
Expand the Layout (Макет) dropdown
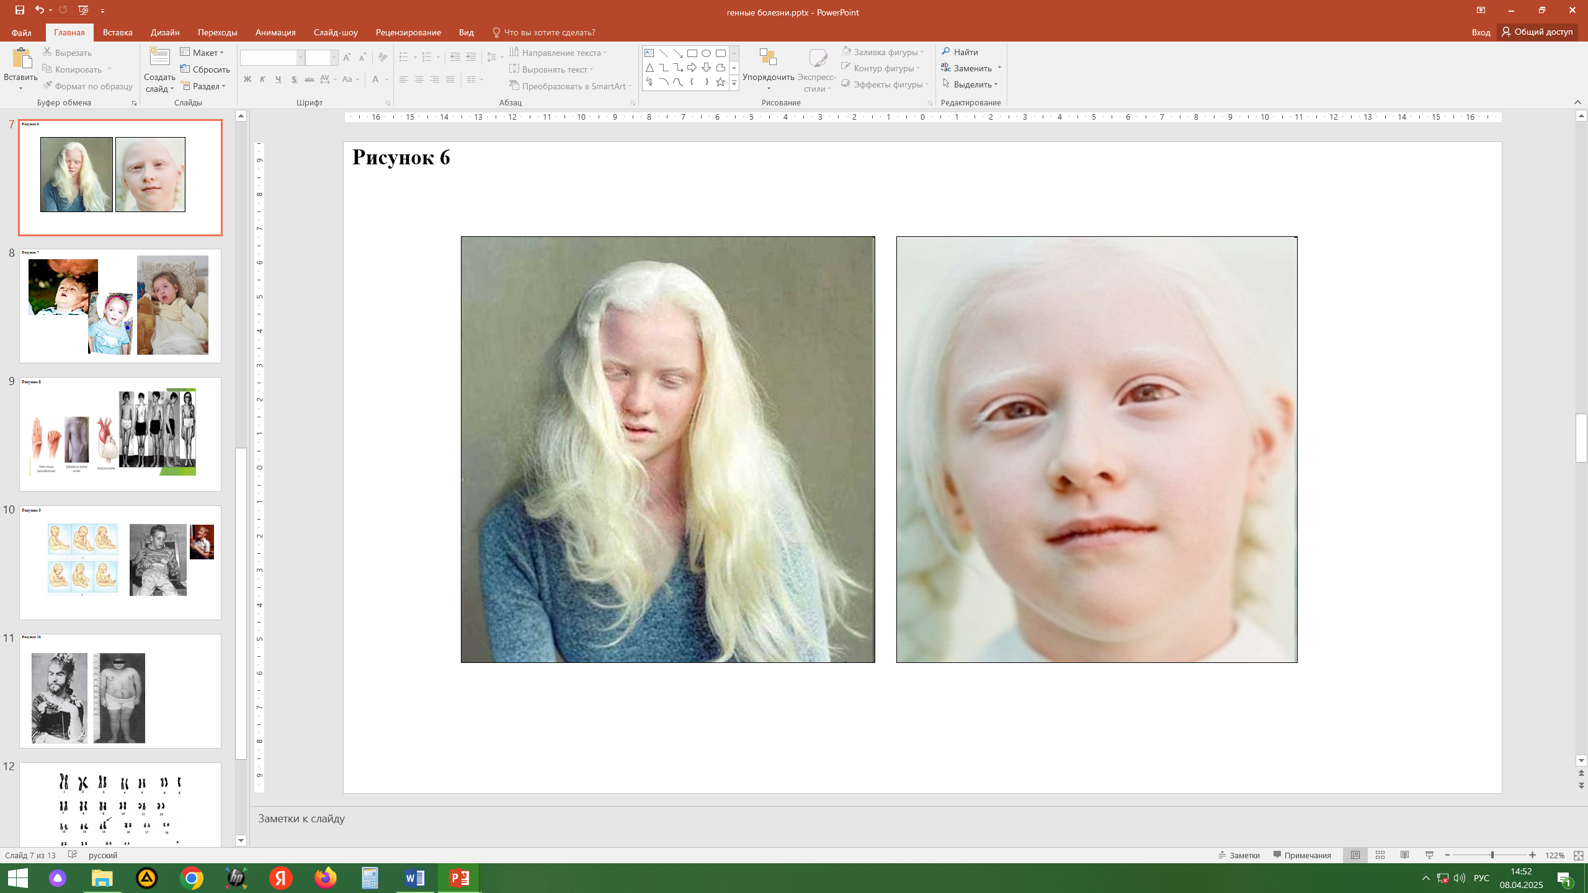(x=203, y=53)
